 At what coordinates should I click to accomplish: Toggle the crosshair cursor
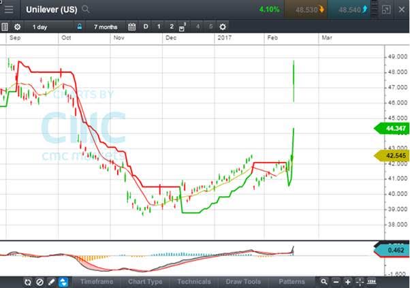tap(360, 282)
